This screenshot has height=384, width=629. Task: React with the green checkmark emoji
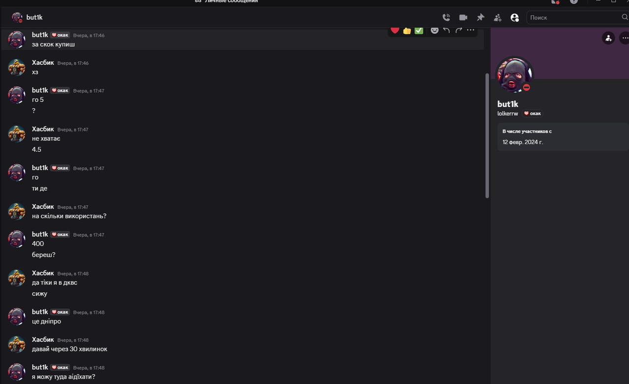[x=419, y=30]
